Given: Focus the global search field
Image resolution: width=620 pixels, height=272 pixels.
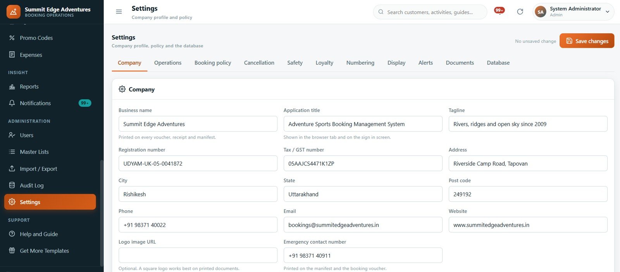Looking at the screenshot, I should pos(430,12).
